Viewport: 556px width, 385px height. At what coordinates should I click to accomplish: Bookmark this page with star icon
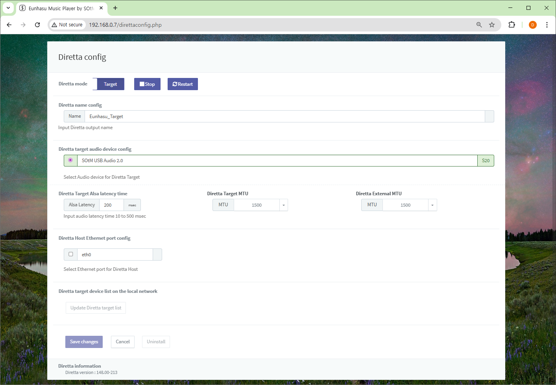(492, 25)
